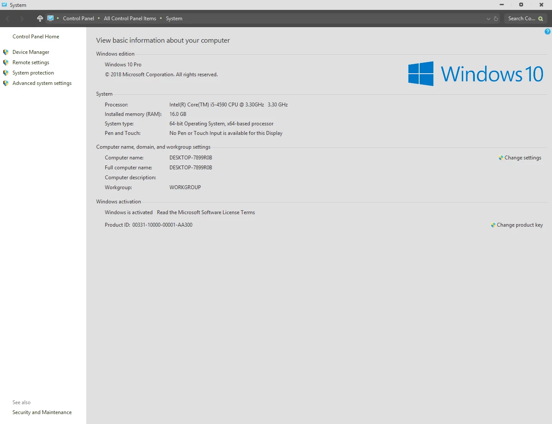Click Change product key link
552x424 pixels.
click(520, 225)
